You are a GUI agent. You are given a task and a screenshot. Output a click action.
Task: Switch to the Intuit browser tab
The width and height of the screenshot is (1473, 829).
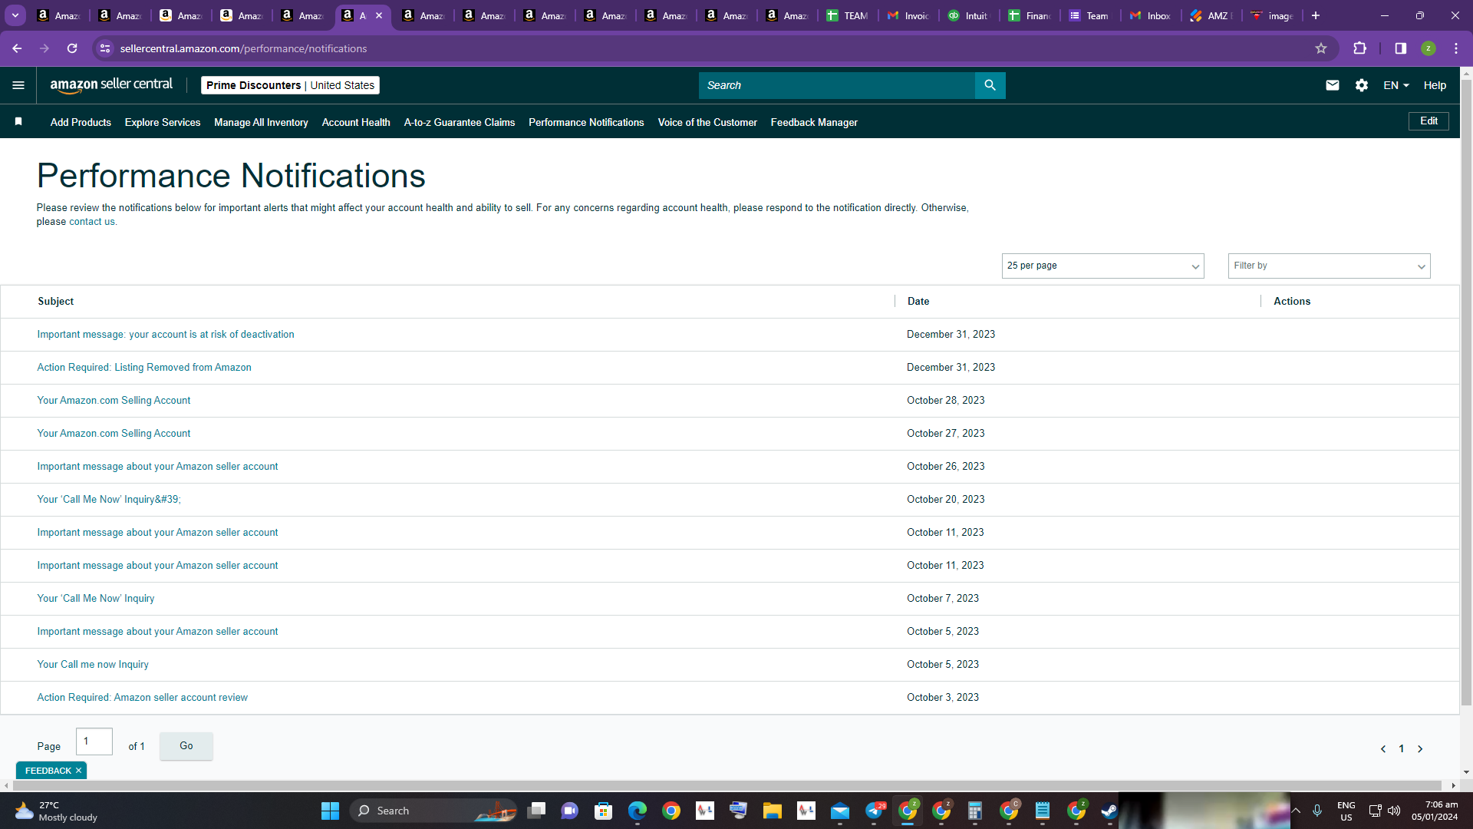[x=969, y=15]
